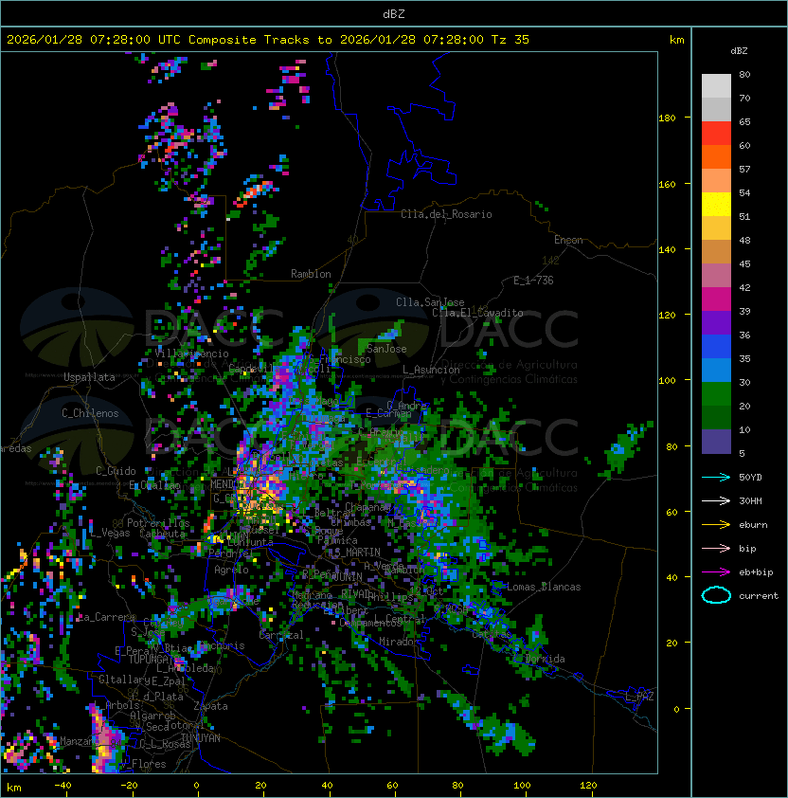This screenshot has height=798, width=788.
Task: Pick the magenta 39-42 dBZ swatch
Action: (716, 299)
